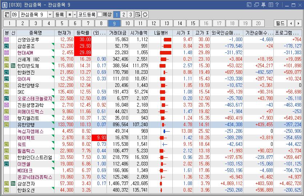Open the 관심종목 9 group dropdown
The image size is (304, 196).
tap(50, 15)
